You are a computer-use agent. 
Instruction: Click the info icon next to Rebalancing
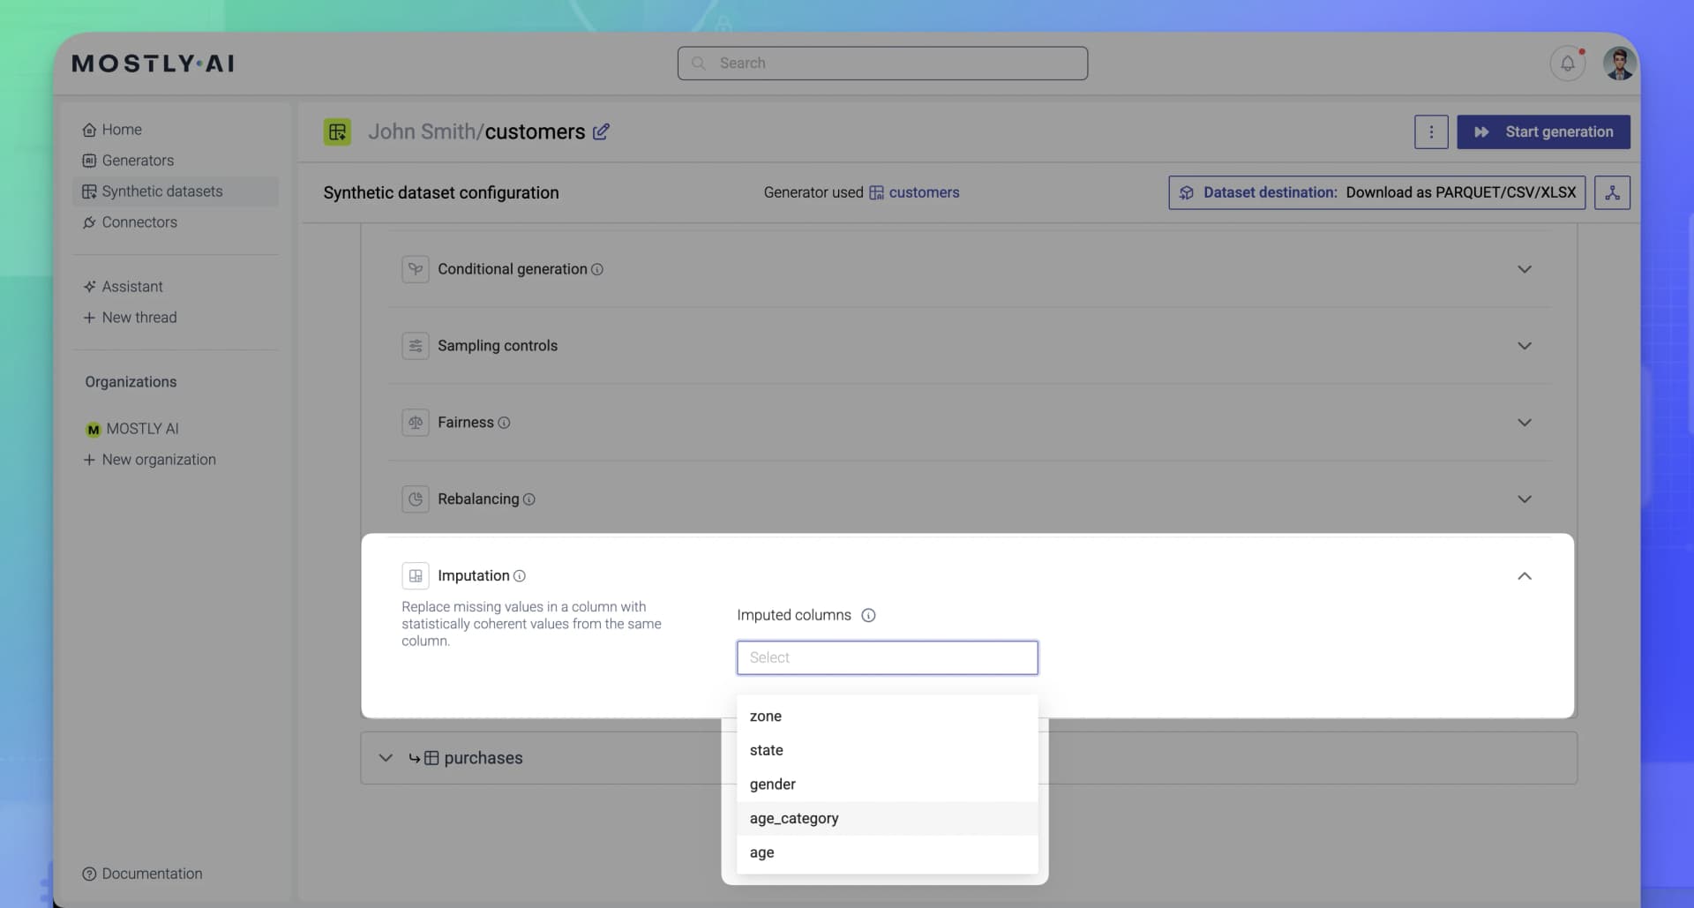[529, 499]
